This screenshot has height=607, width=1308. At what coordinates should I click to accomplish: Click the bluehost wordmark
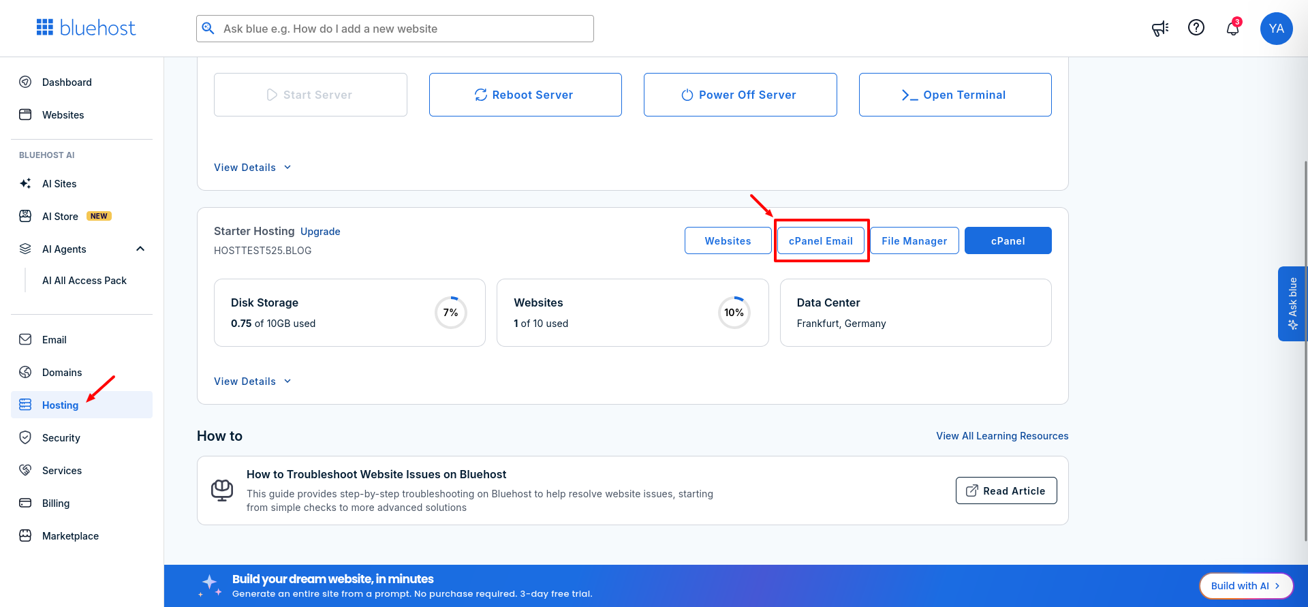click(x=97, y=28)
